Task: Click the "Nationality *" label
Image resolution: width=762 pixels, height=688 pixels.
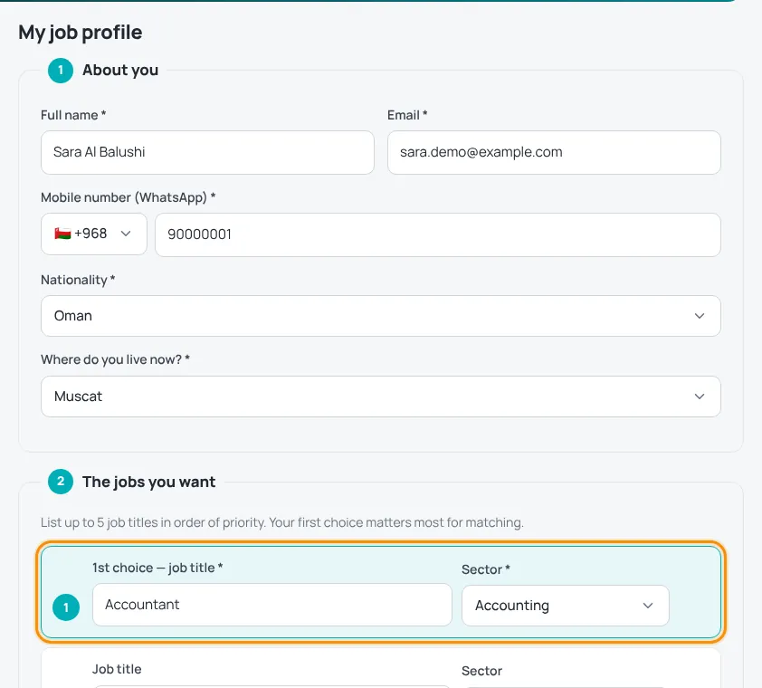Action: (x=78, y=280)
